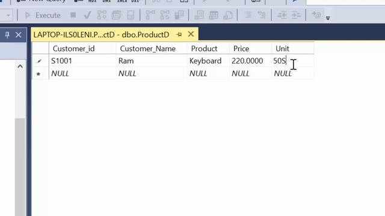Close the dbo.ProductD tab

[191, 34]
